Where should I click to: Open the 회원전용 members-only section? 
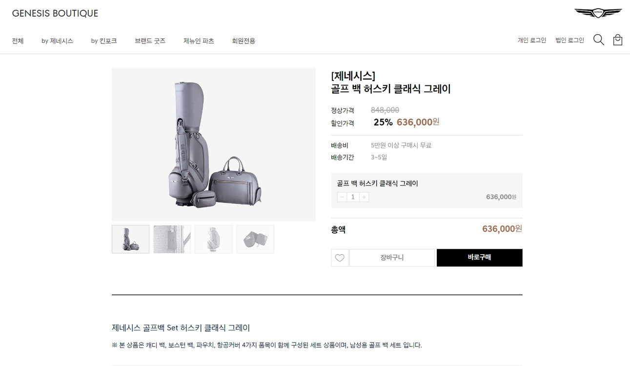click(243, 41)
